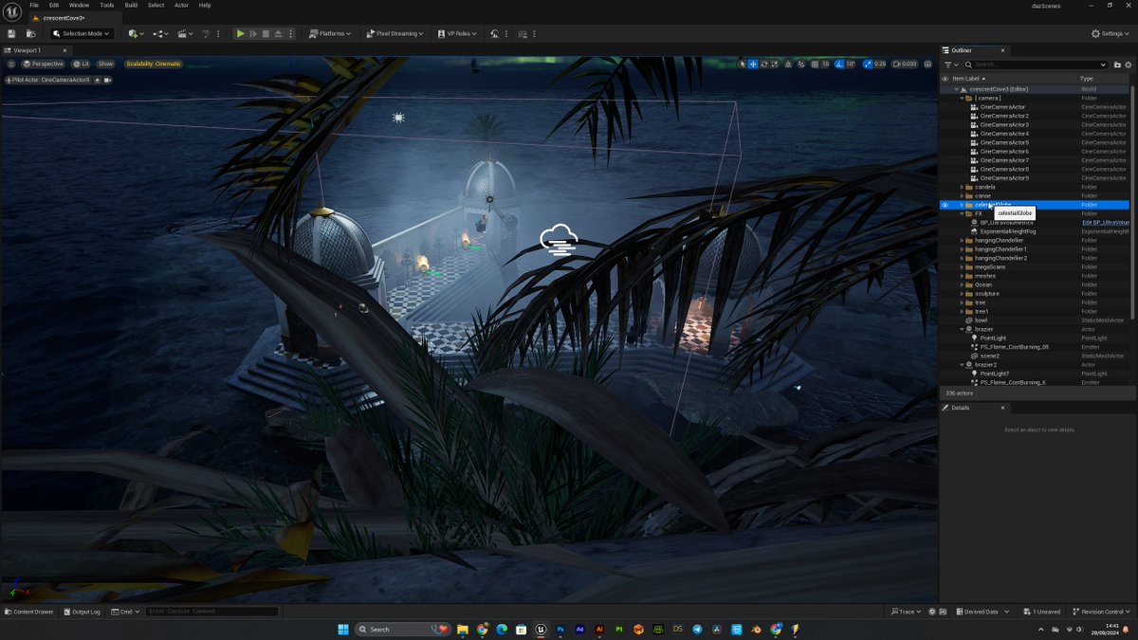Open the Build menu
This screenshot has height=640, width=1138.
click(x=131, y=5)
